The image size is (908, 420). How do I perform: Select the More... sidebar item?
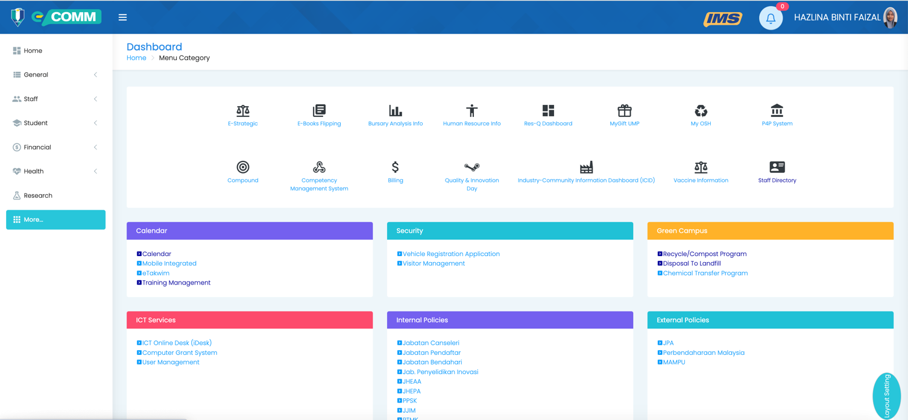coord(55,220)
